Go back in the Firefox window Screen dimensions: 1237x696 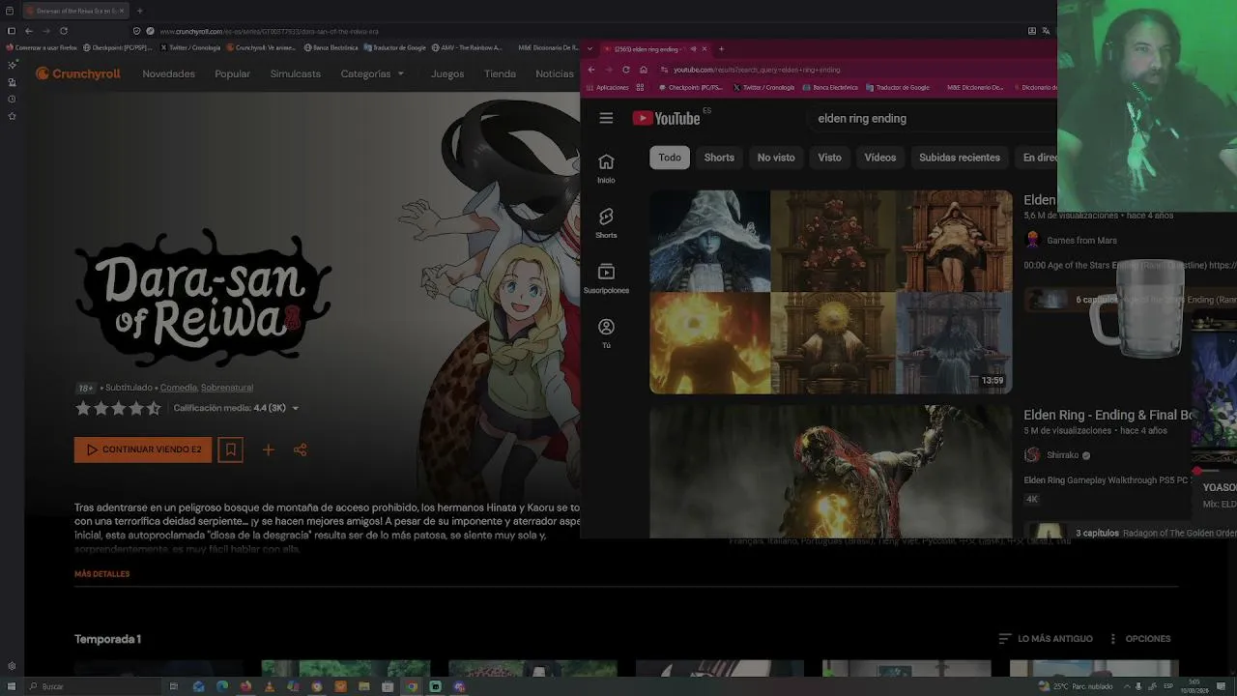coord(30,31)
